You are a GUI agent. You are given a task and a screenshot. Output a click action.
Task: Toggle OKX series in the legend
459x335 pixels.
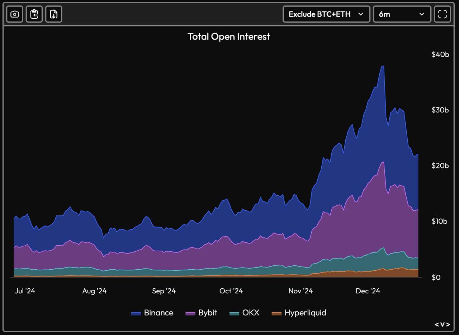(244, 313)
